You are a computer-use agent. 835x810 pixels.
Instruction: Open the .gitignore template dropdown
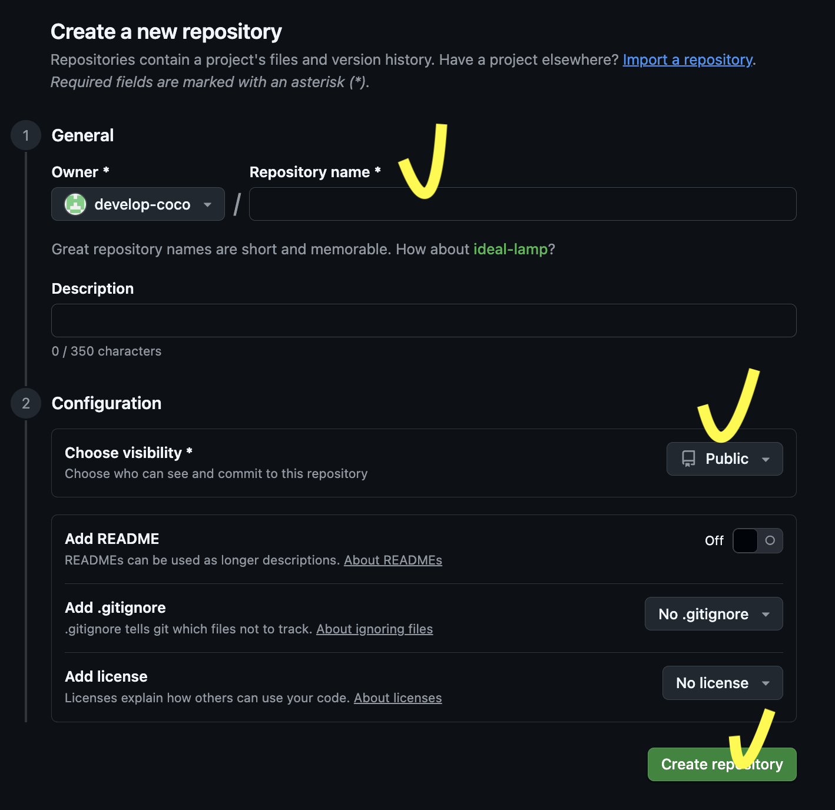(714, 613)
